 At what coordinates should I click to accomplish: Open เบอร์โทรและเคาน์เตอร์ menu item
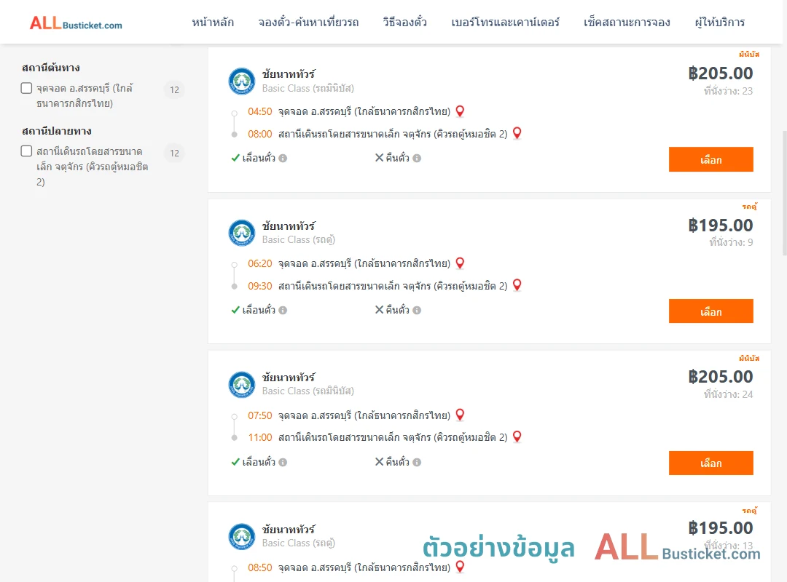point(505,22)
